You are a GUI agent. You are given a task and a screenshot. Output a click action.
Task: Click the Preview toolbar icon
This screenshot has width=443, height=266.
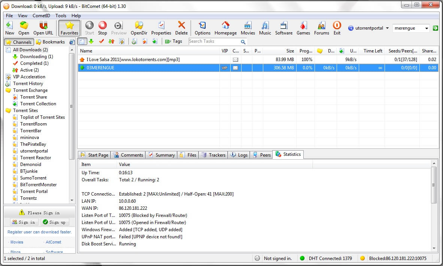119,28
